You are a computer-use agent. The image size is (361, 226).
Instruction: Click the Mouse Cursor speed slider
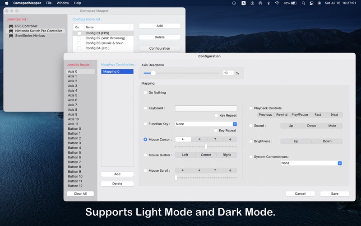coord(206,146)
